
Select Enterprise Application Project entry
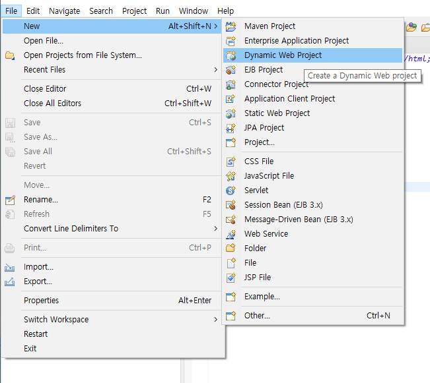[312, 41]
